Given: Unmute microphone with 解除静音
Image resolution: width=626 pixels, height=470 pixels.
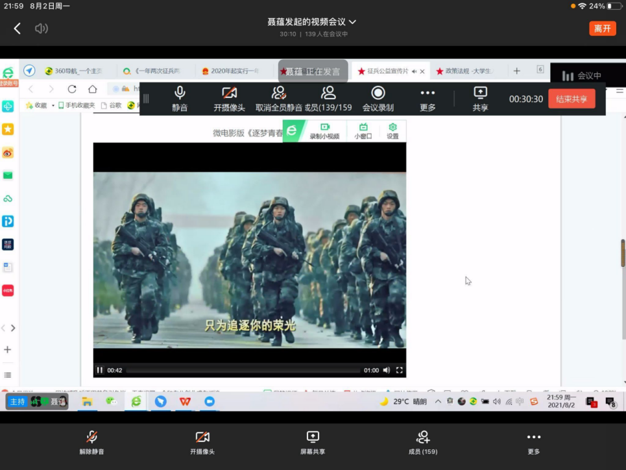Looking at the screenshot, I should (92, 442).
